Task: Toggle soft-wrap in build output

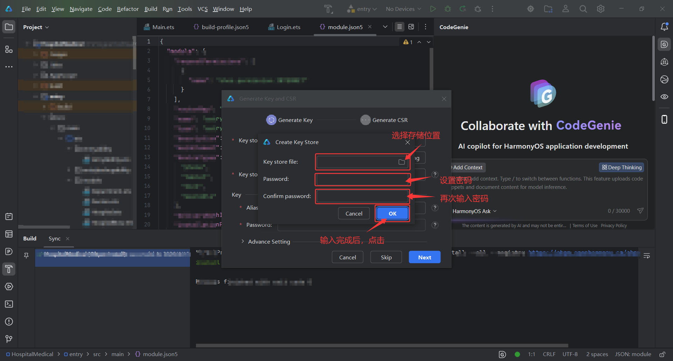Action: (x=647, y=256)
